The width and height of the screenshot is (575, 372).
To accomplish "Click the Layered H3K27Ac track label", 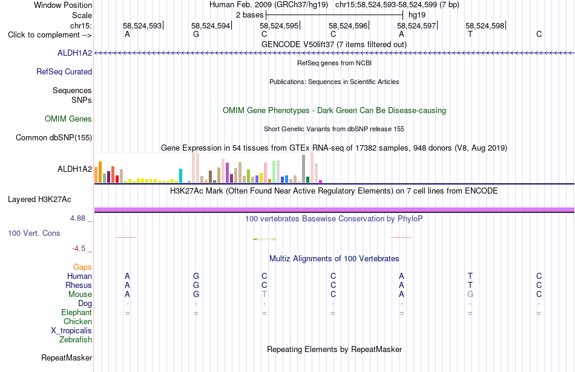I will (39, 200).
